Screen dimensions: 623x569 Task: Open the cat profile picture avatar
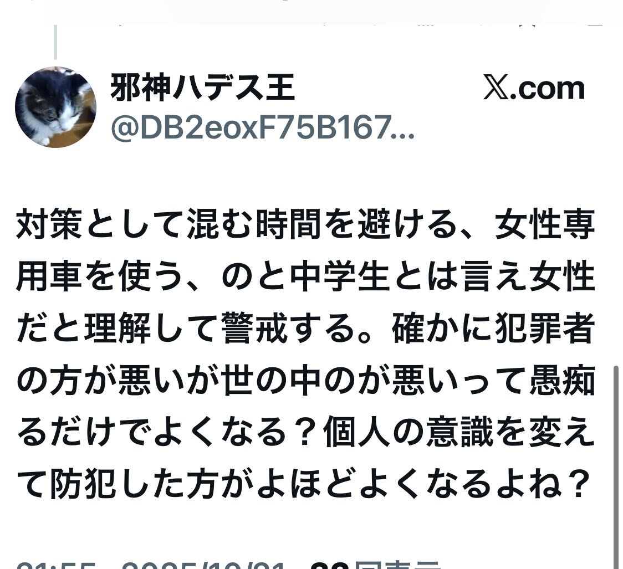click(x=55, y=107)
